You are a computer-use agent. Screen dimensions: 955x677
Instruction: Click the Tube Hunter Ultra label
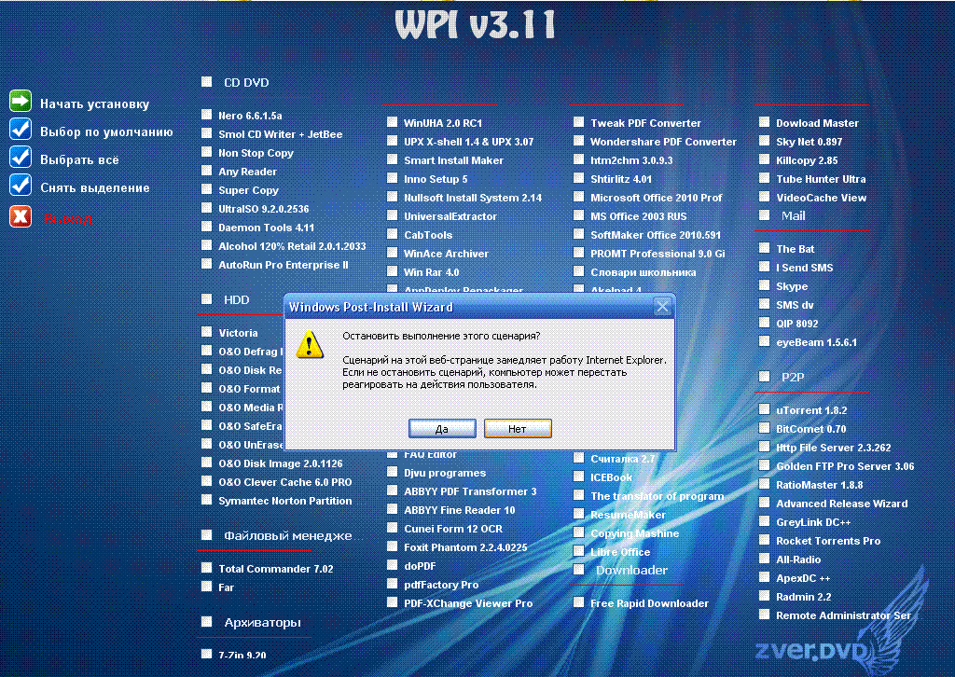coord(821,180)
